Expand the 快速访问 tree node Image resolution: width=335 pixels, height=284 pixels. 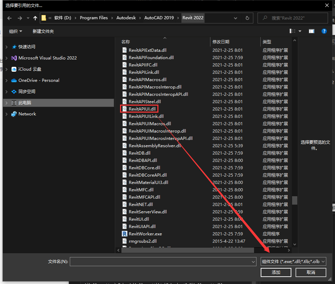[6, 47]
